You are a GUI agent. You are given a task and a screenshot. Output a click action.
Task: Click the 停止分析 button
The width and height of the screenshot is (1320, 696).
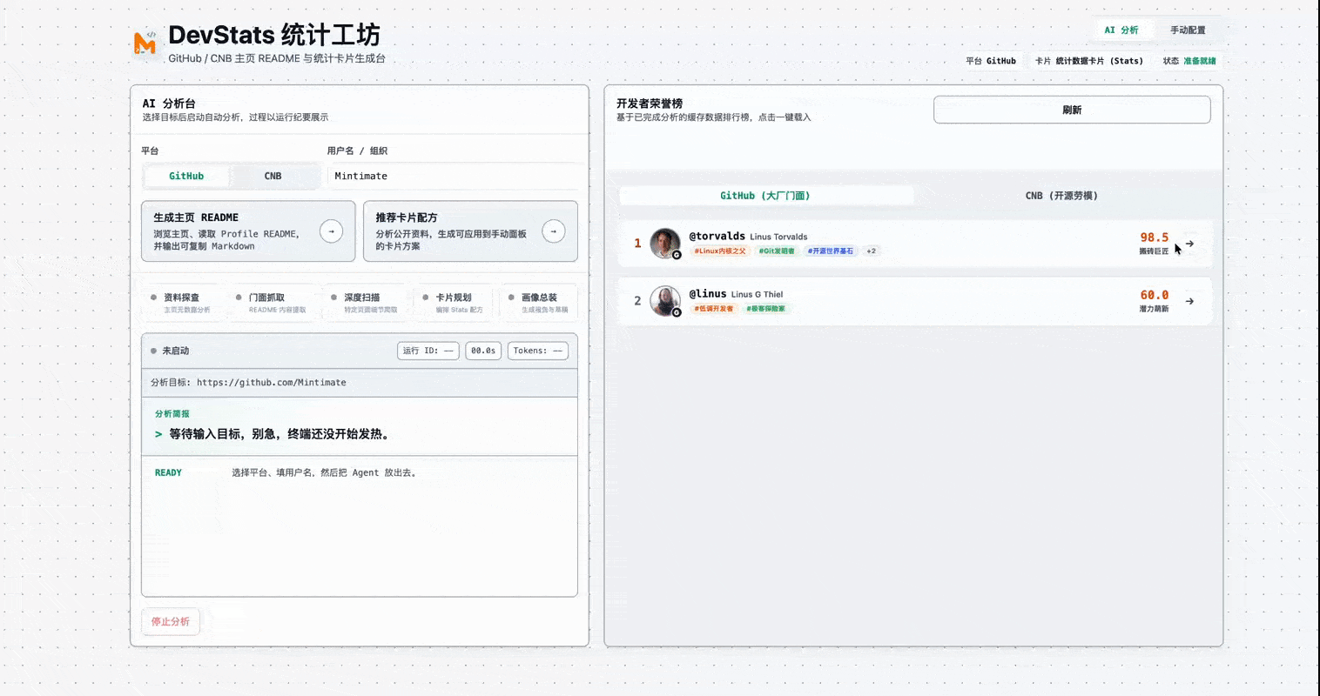171,621
